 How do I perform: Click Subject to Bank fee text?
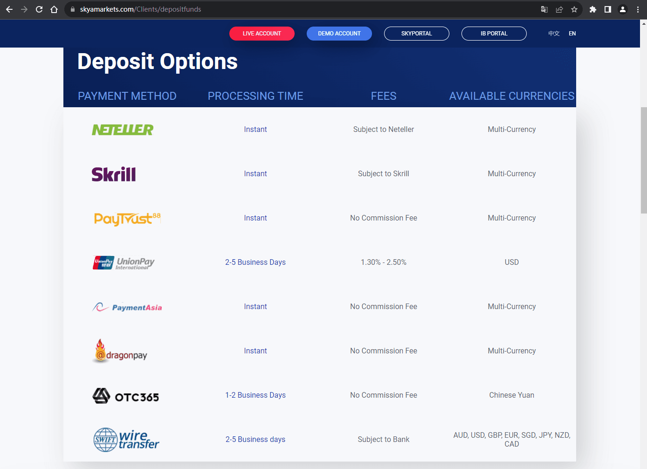point(384,440)
